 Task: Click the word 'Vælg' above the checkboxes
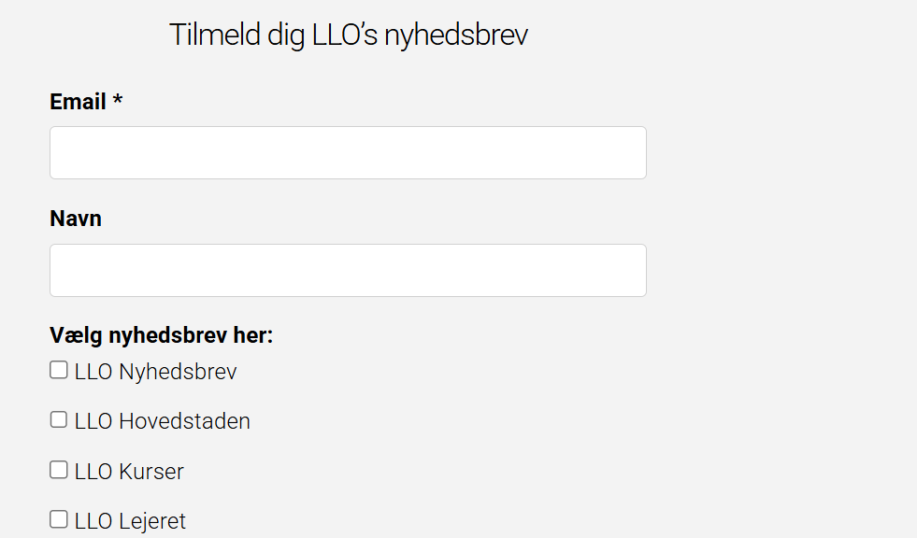(76, 335)
